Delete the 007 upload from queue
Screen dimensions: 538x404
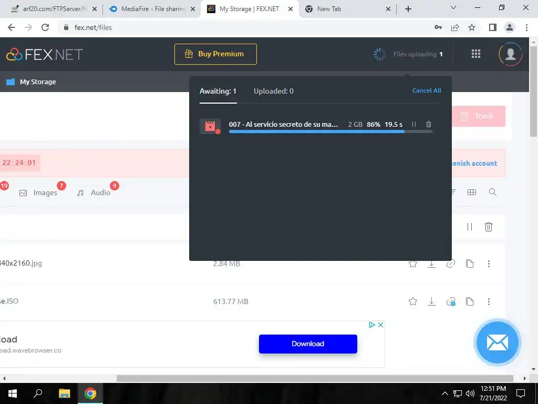pyautogui.click(x=429, y=124)
